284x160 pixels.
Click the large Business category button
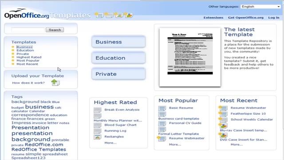[x=118, y=42]
